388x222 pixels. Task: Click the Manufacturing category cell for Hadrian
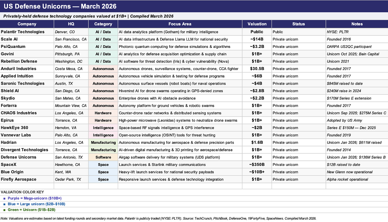(103, 142)
